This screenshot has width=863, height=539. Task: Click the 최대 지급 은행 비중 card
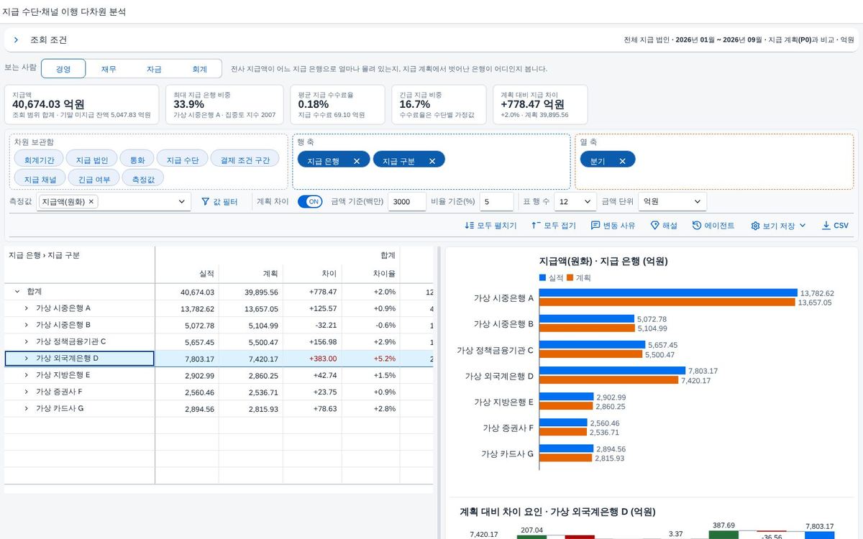[x=226, y=104]
